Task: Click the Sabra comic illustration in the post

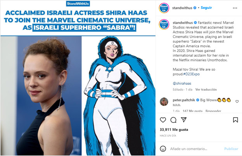Action: (119, 96)
